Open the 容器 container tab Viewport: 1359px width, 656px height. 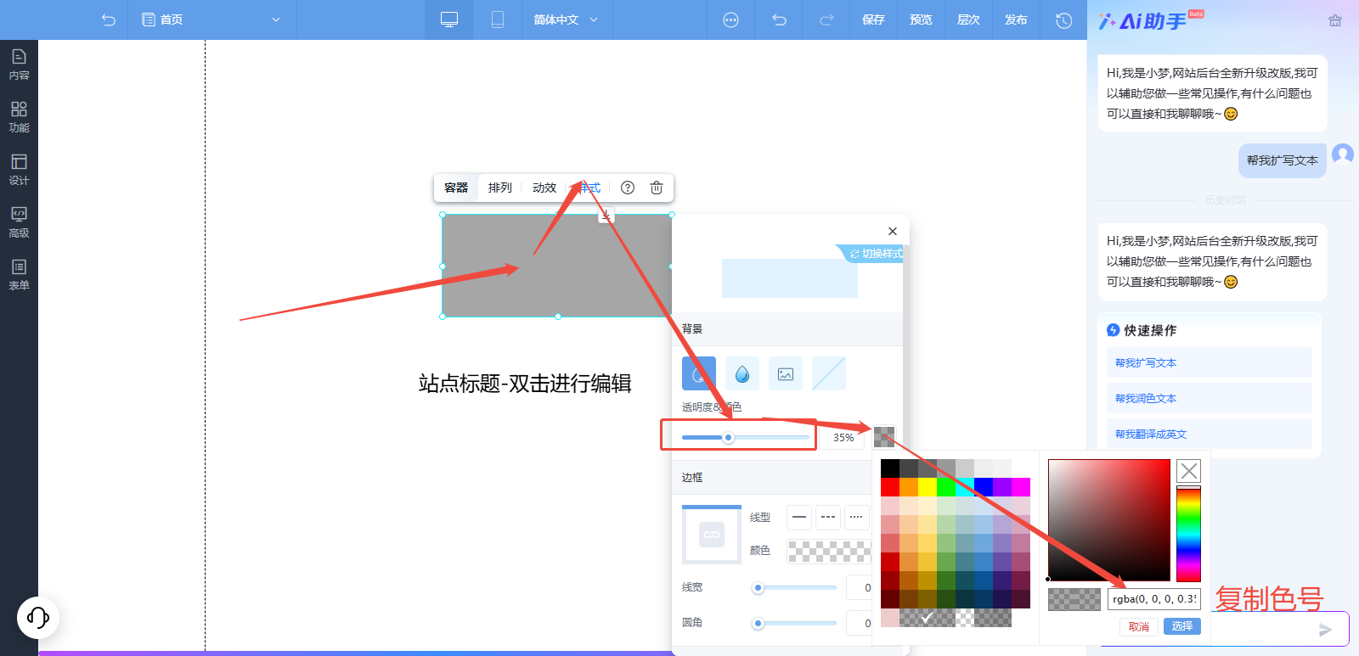456,188
